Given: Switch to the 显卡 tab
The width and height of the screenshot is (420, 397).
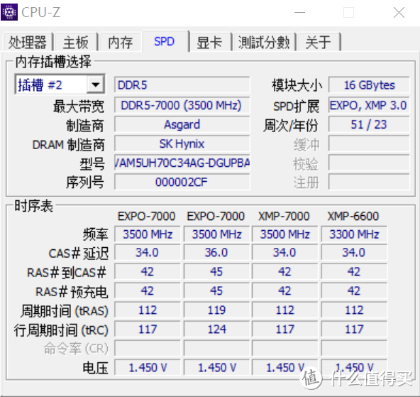Looking at the screenshot, I should tap(210, 42).
